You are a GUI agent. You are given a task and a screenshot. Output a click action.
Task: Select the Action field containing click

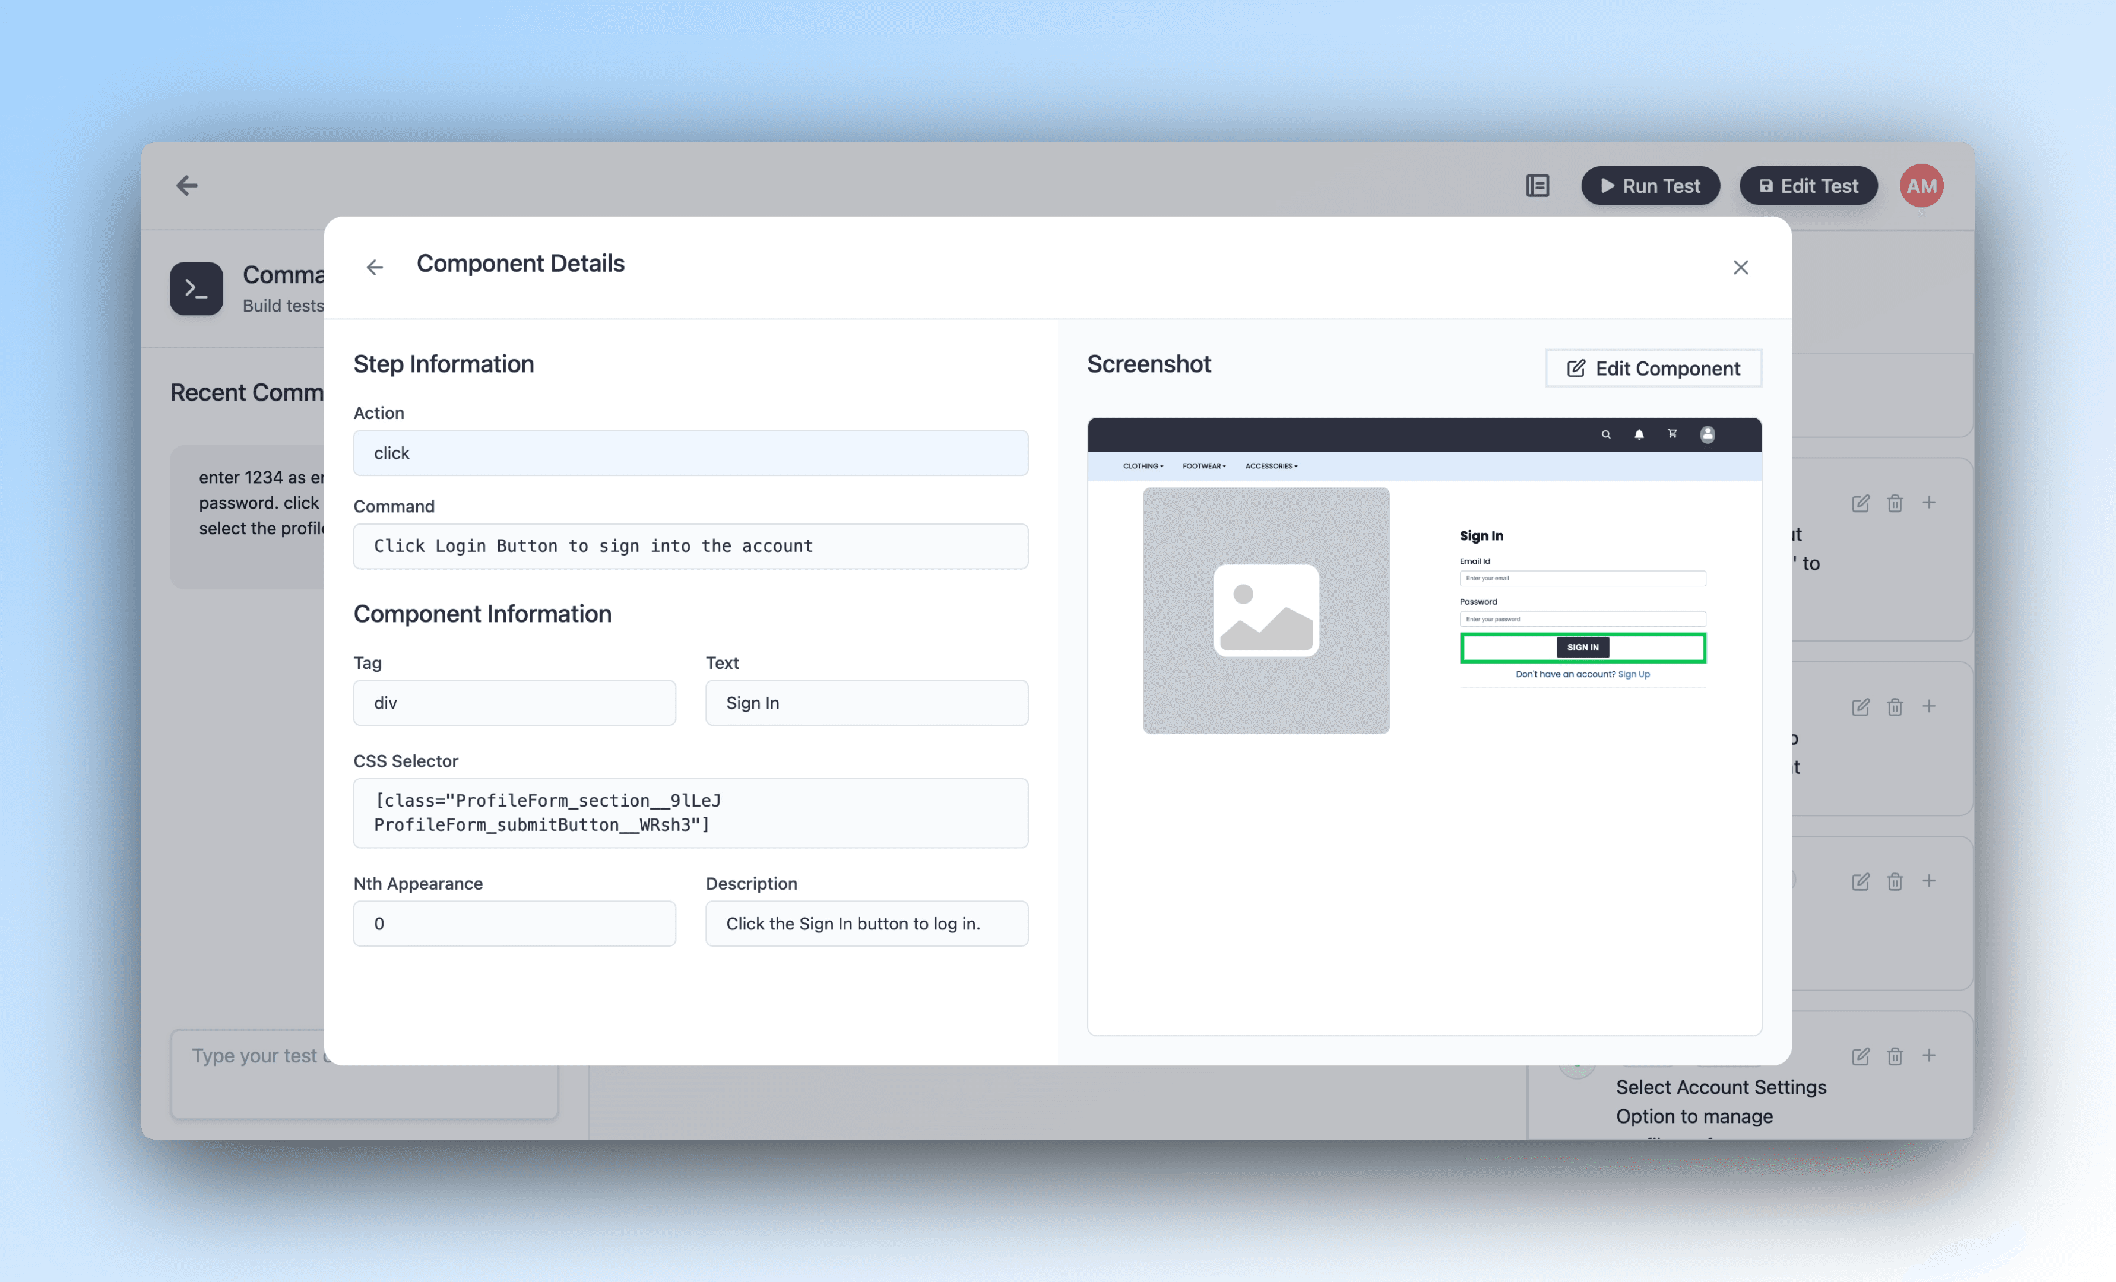[x=690, y=452]
